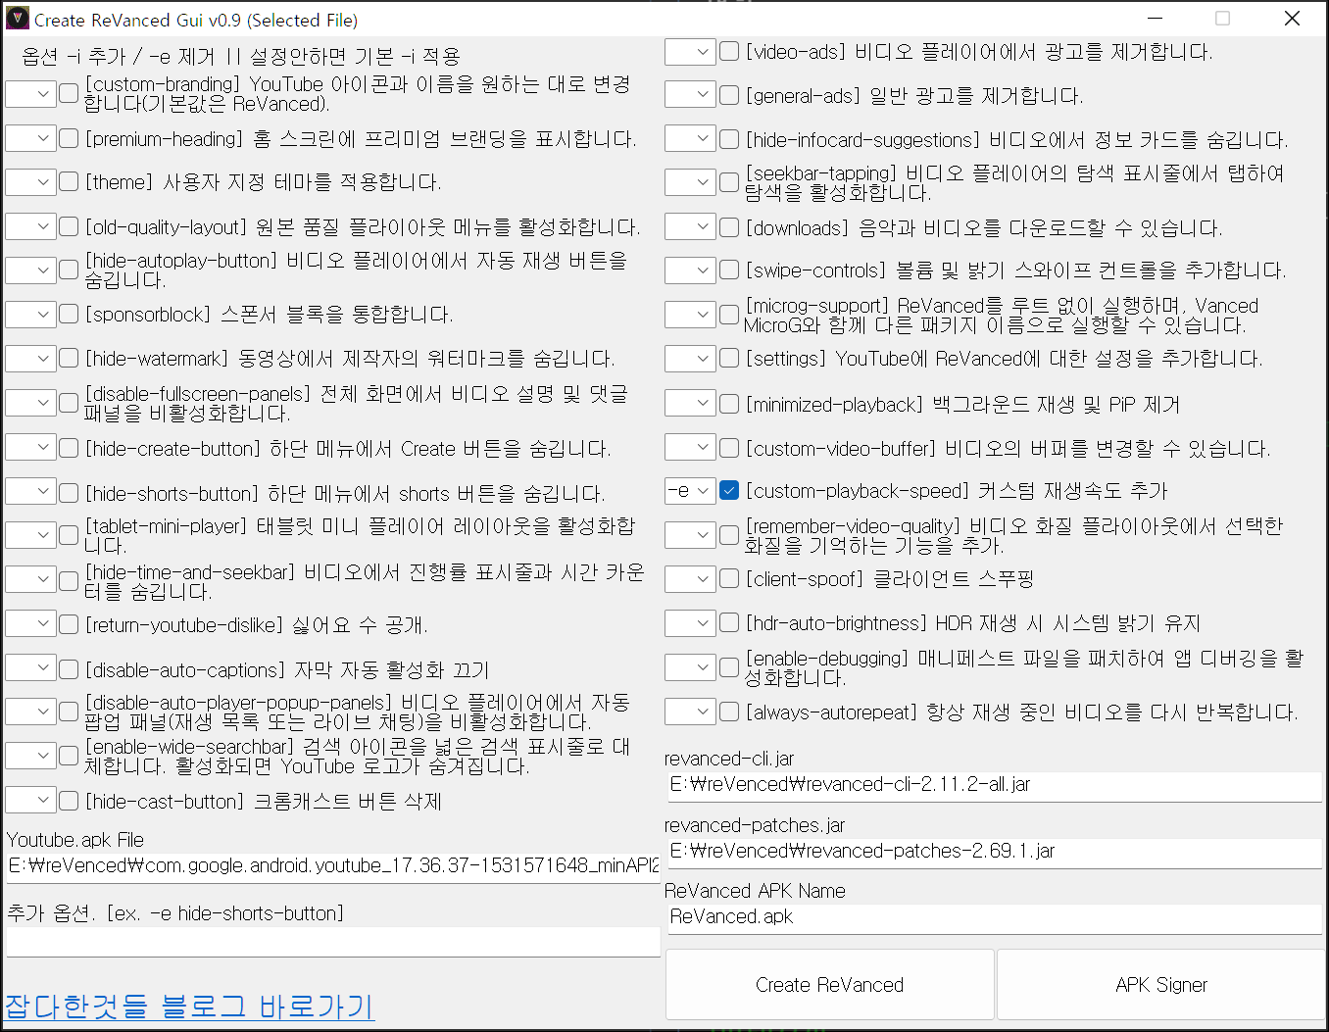The width and height of the screenshot is (1329, 1032).
Task: Check hide-infocard-suggestions box
Action: point(729,139)
